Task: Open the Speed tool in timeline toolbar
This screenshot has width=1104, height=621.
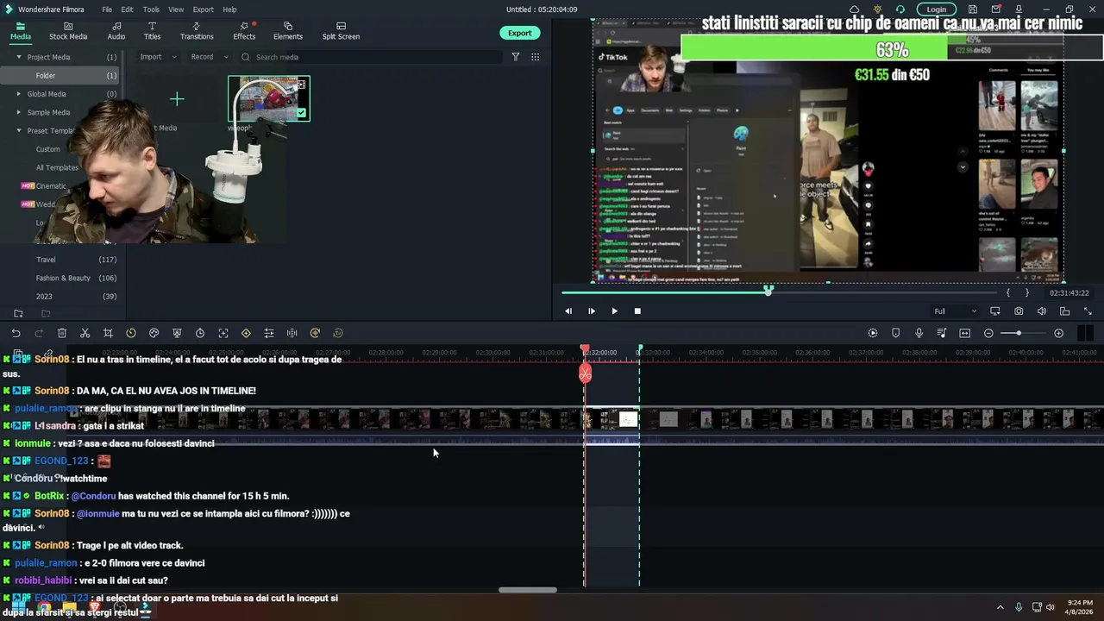Action: coord(131,333)
